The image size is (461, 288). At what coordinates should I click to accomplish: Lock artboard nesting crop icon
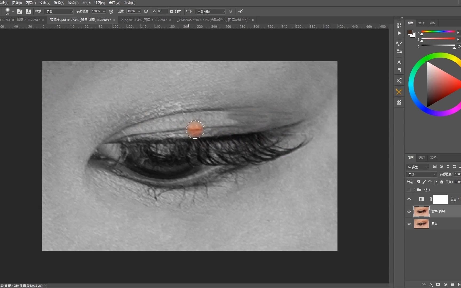click(436, 182)
